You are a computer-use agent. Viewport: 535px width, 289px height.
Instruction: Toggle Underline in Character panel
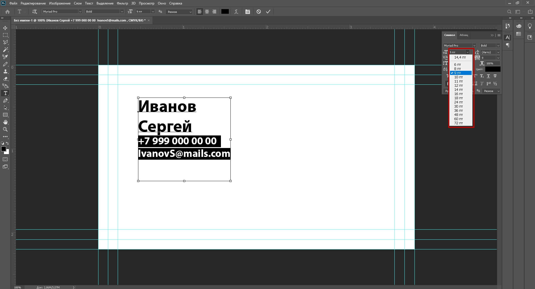pos(488,76)
